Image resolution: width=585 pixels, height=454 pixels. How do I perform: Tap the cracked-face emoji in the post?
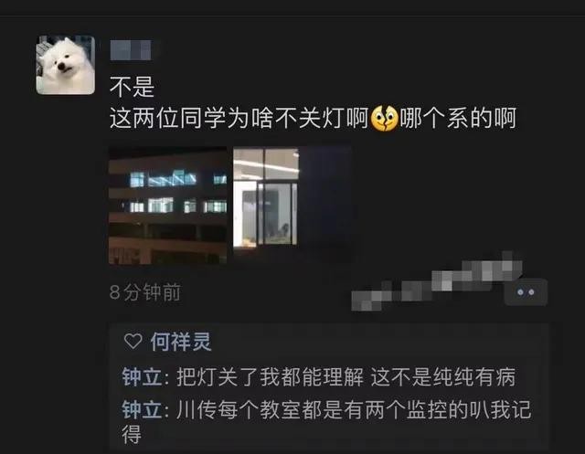(384, 118)
